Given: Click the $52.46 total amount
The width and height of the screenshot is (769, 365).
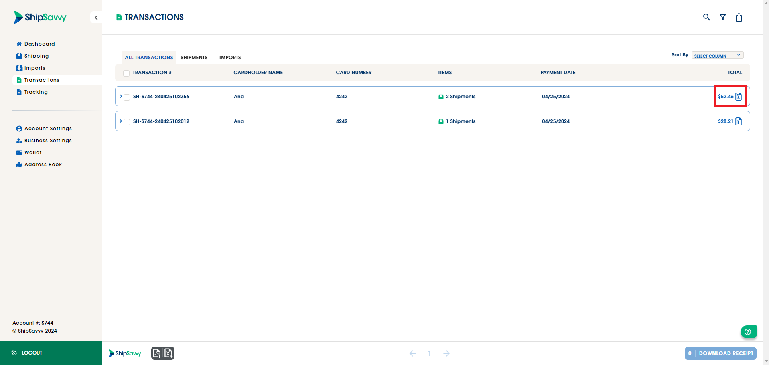Looking at the screenshot, I should click(726, 97).
